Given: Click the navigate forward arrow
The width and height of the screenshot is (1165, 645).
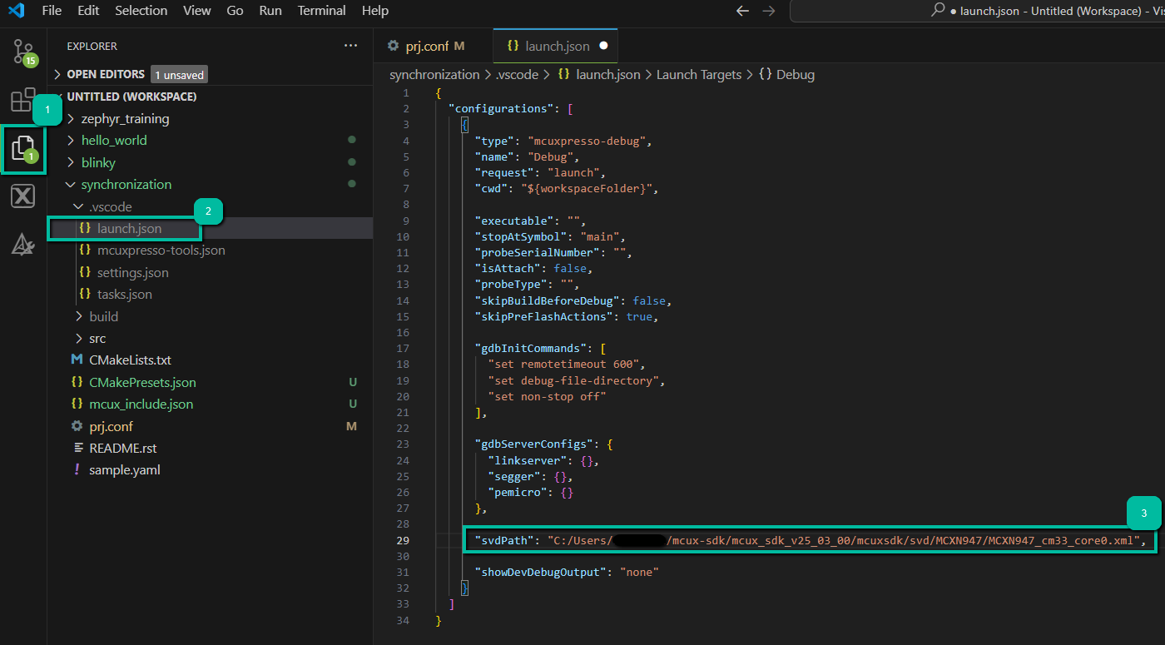Looking at the screenshot, I should (x=769, y=11).
